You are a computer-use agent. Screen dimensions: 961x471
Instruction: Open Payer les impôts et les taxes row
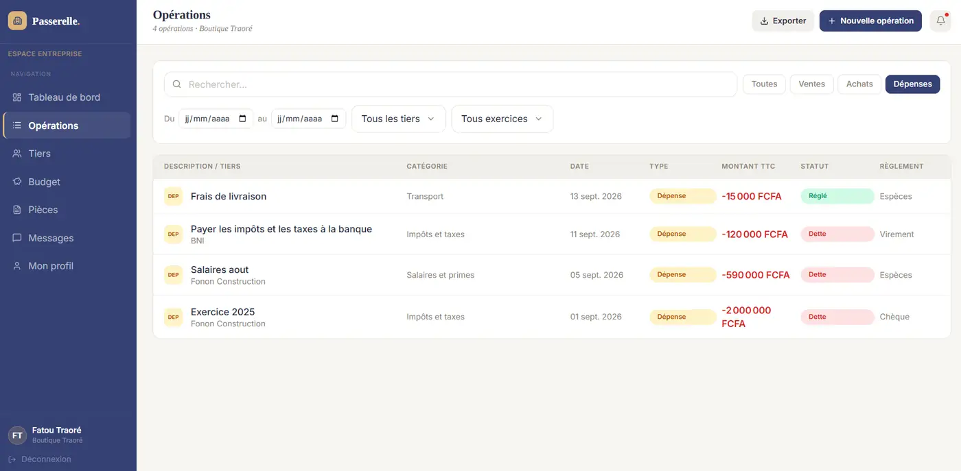click(552, 234)
